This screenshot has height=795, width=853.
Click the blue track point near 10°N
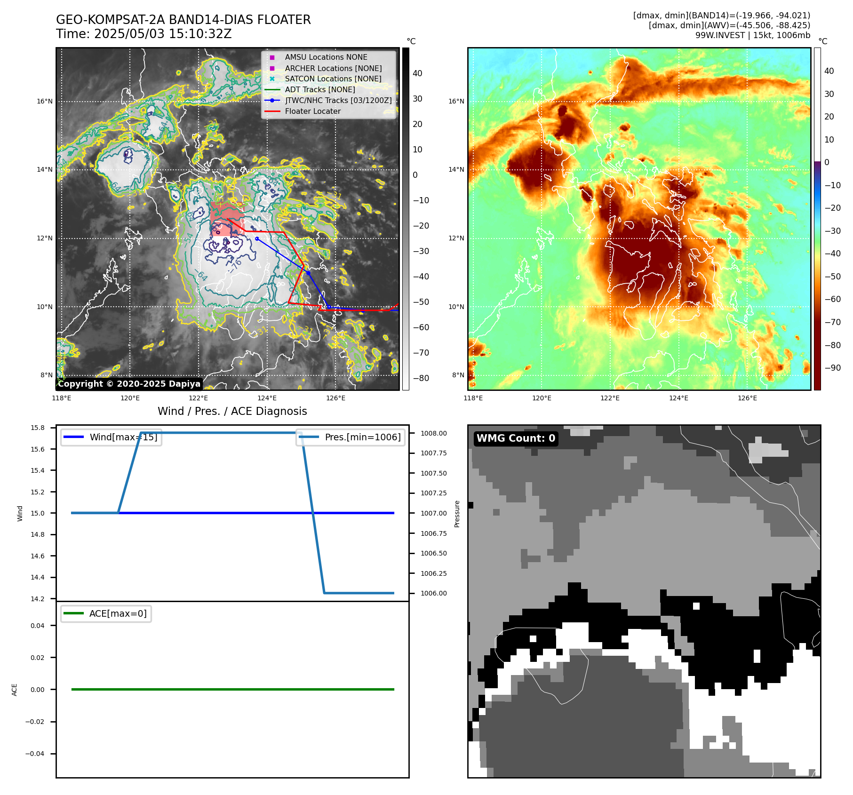329,307
